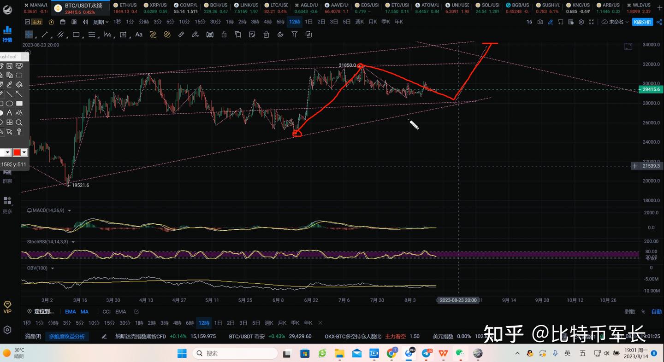Open the 更多 more apps grid

coord(7,205)
